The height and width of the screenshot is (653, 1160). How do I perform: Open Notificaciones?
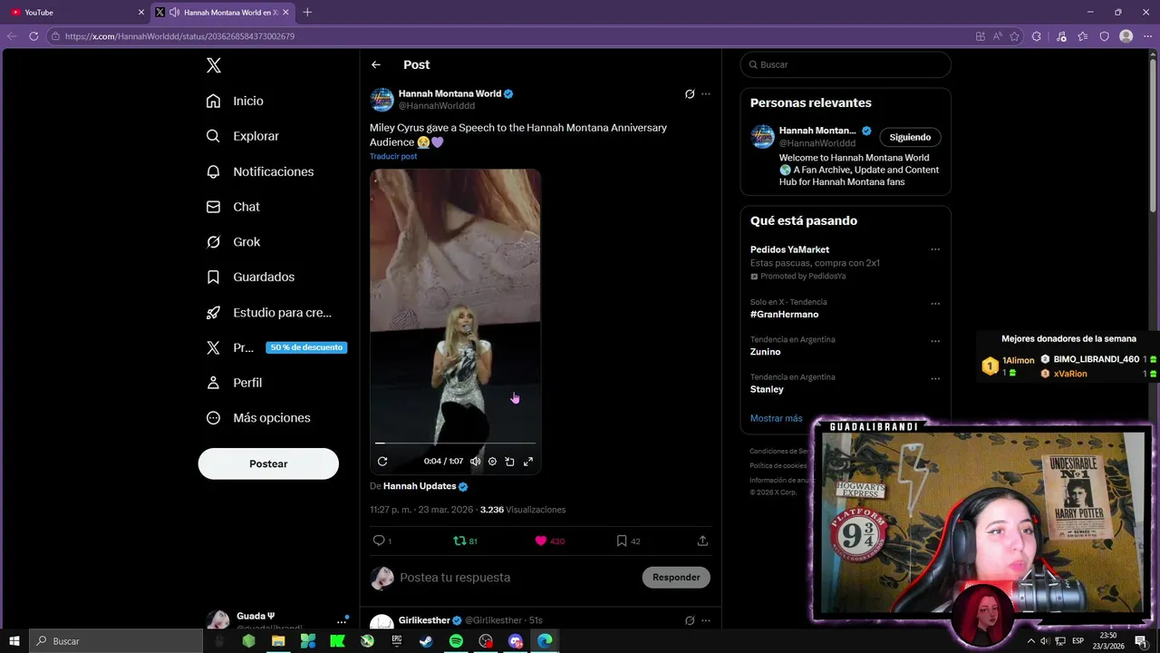pos(259,171)
